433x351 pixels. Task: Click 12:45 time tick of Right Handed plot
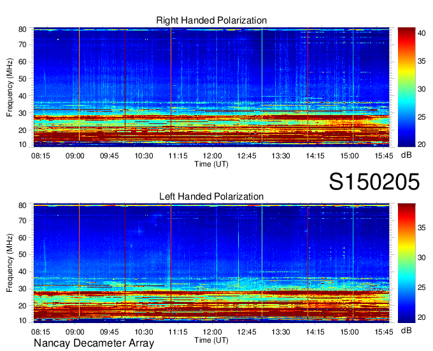pos(246,156)
